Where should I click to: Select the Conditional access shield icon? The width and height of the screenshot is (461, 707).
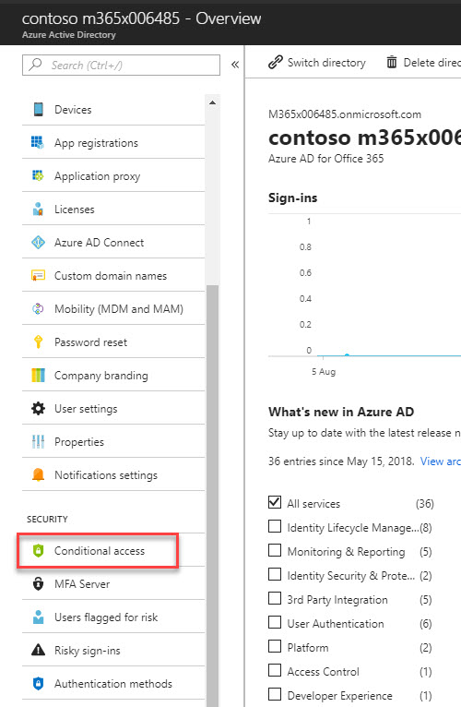pyautogui.click(x=39, y=550)
